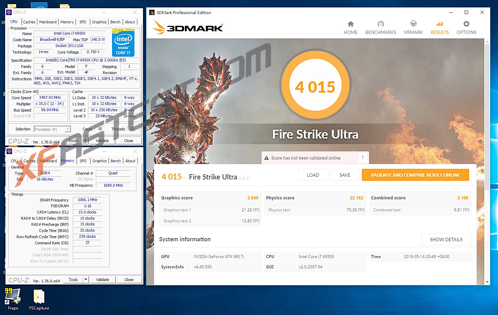
Task: Switch to Graphics tab in top CPU-Z
Action: (x=99, y=22)
